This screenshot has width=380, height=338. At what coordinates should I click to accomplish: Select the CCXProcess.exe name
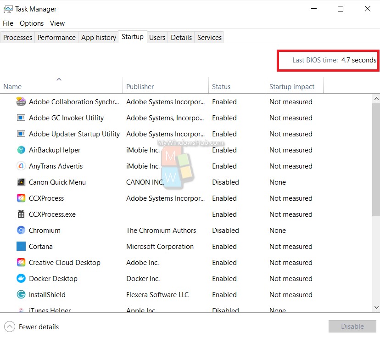click(52, 214)
